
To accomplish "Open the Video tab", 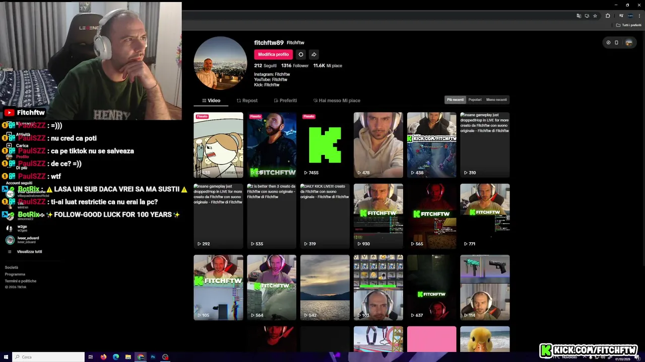I will point(211,101).
